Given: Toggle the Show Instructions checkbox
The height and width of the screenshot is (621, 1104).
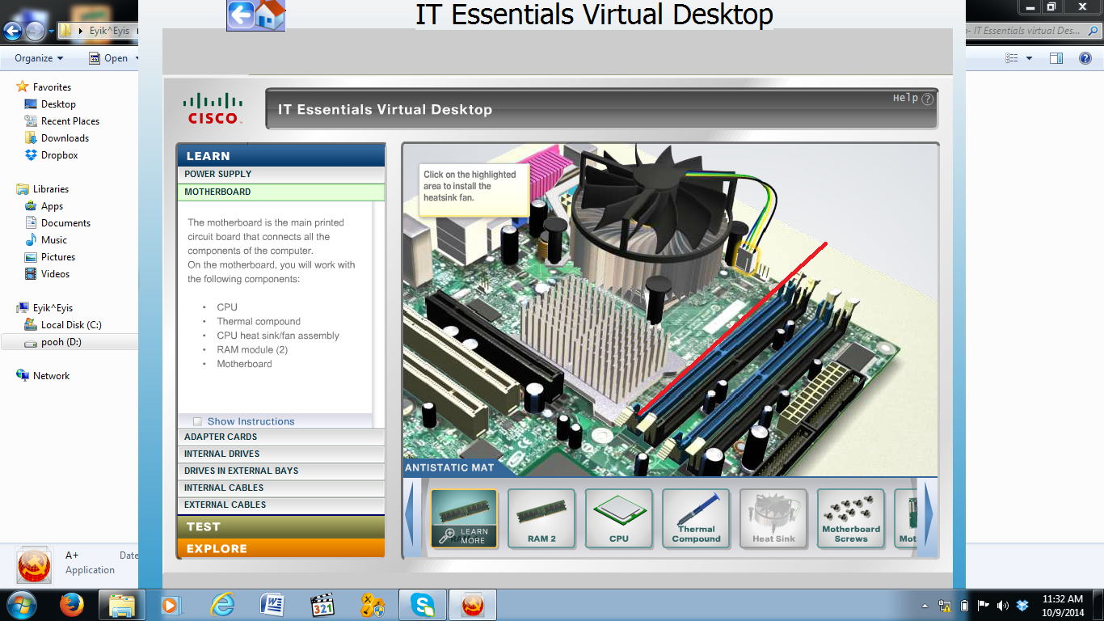Looking at the screenshot, I should point(197,421).
